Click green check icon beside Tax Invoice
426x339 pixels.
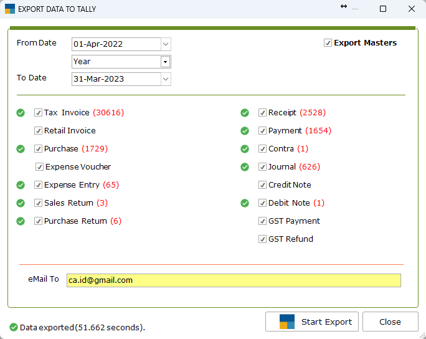click(21, 113)
